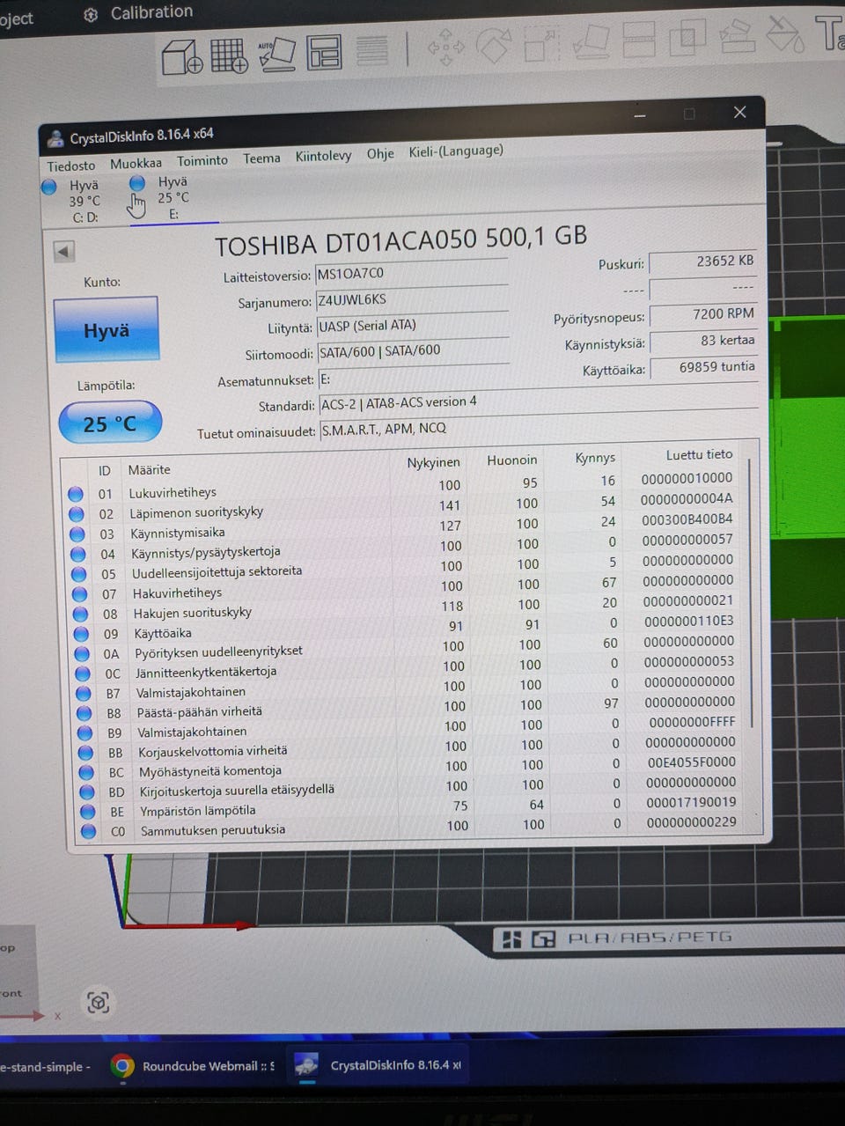Select the text shape tool icon

point(829,33)
